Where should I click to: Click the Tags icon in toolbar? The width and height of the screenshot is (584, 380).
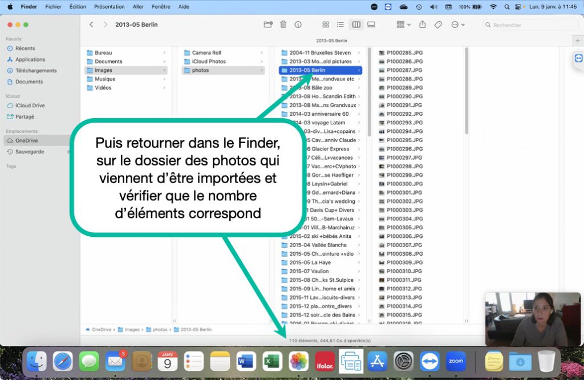(x=438, y=25)
